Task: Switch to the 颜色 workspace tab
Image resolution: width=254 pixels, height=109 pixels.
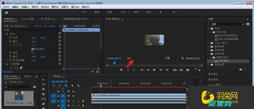Action: [110, 12]
